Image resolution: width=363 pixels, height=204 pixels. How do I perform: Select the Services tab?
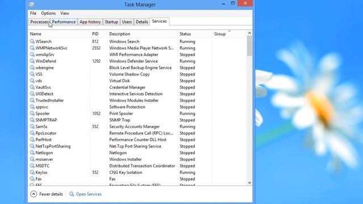[159, 22]
